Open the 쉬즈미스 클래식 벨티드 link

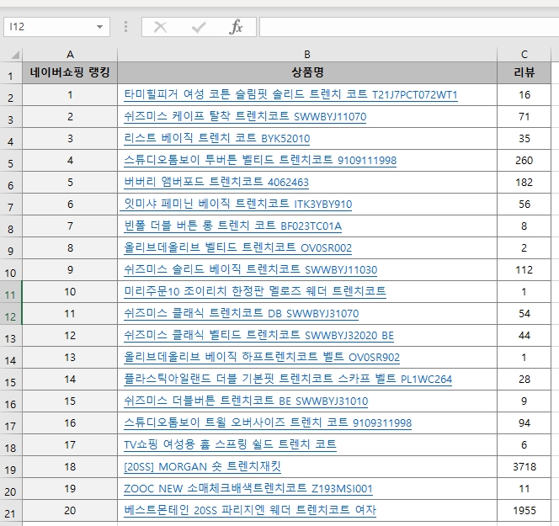pos(258,335)
